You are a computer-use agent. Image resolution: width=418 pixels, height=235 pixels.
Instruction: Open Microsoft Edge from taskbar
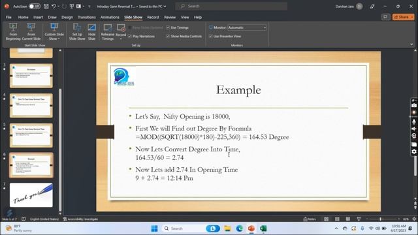240,228
